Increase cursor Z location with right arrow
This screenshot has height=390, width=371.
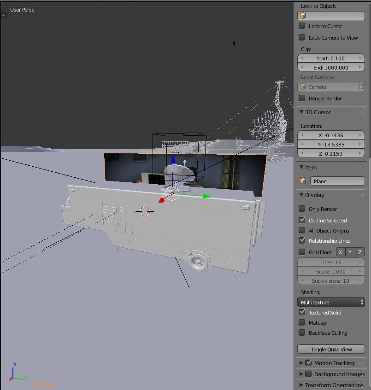click(360, 153)
